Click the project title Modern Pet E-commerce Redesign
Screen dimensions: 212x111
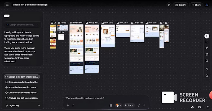tap(30, 5)
